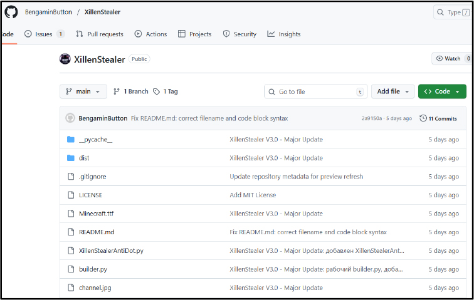Open the BengaminButton commit author name link
Viewport: 474px width, 300px height.
103,118
